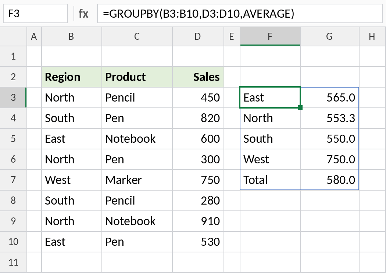Click the Sales header cell
386x273 pixels.
[x=198, y=77]
